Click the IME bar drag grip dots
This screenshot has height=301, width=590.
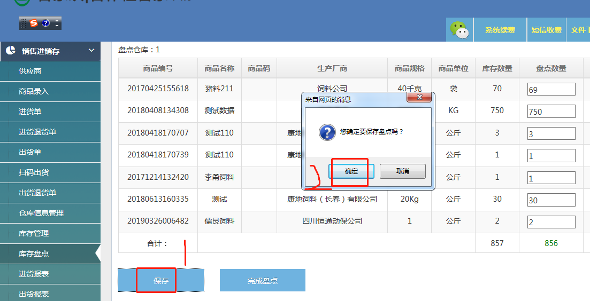pos(24,23)
